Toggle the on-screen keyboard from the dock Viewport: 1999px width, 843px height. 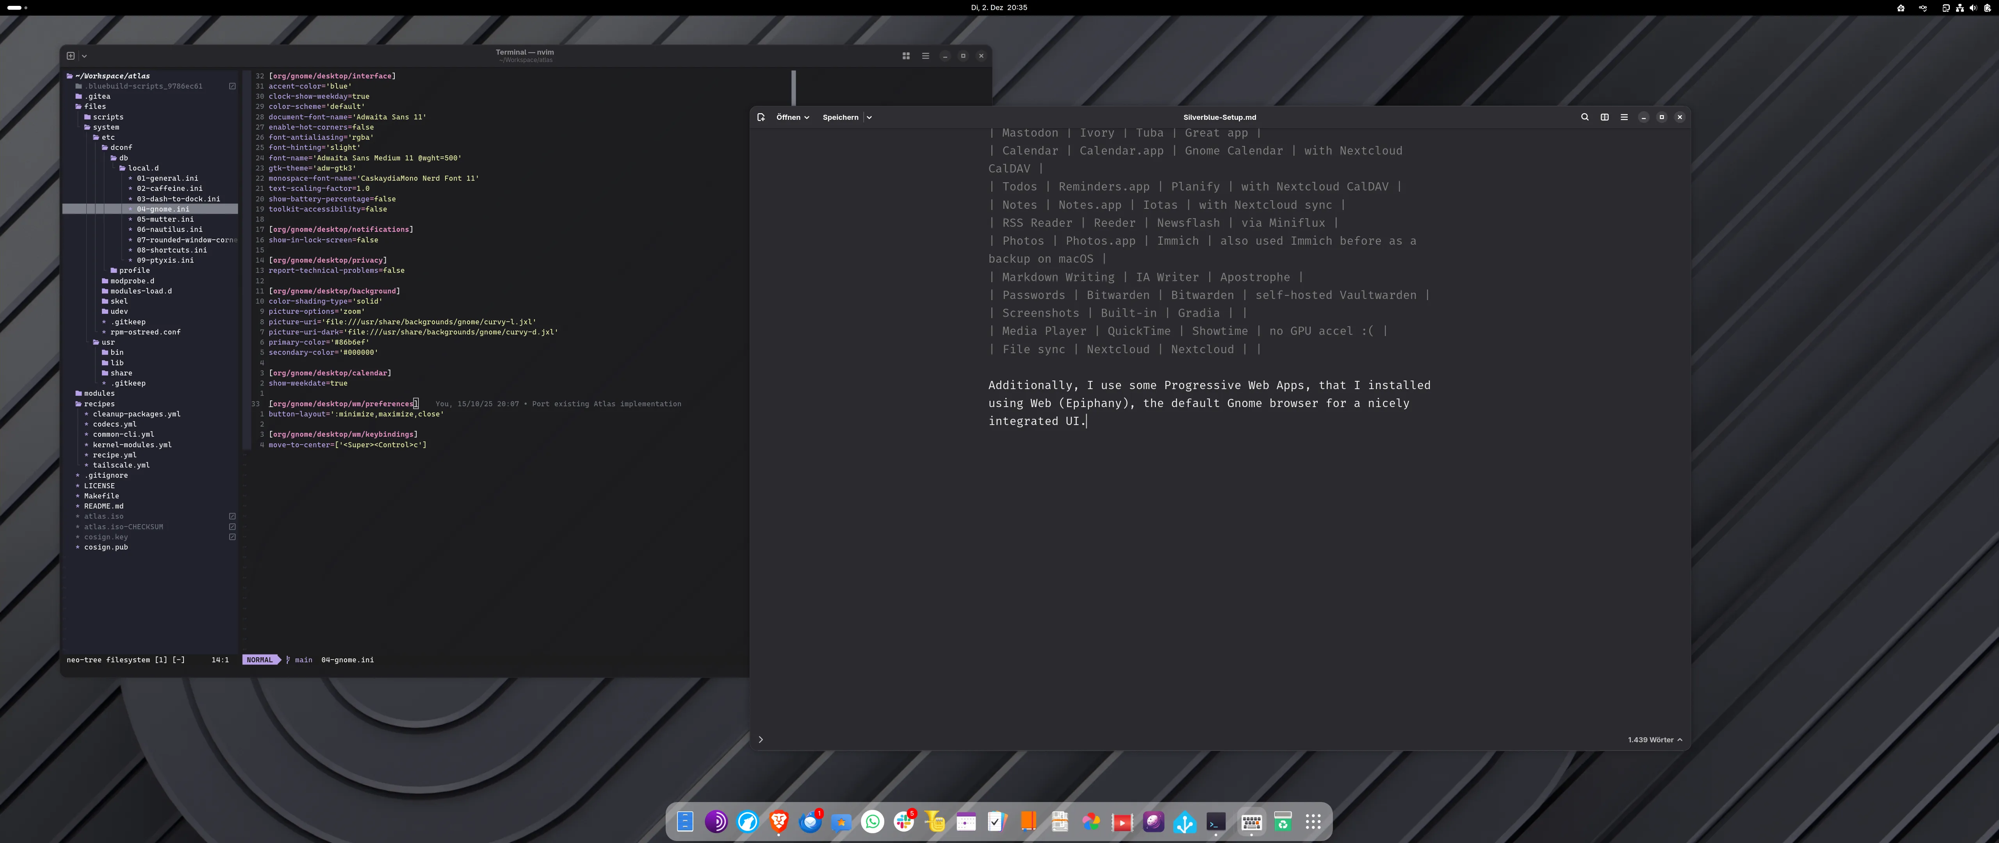coord(1251,821)
